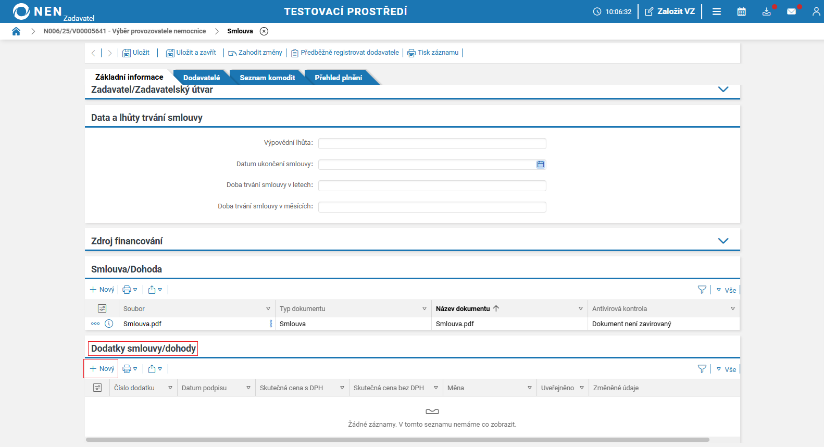
Task: Open Číslo dodatku column dropdown
Action: 170,388
